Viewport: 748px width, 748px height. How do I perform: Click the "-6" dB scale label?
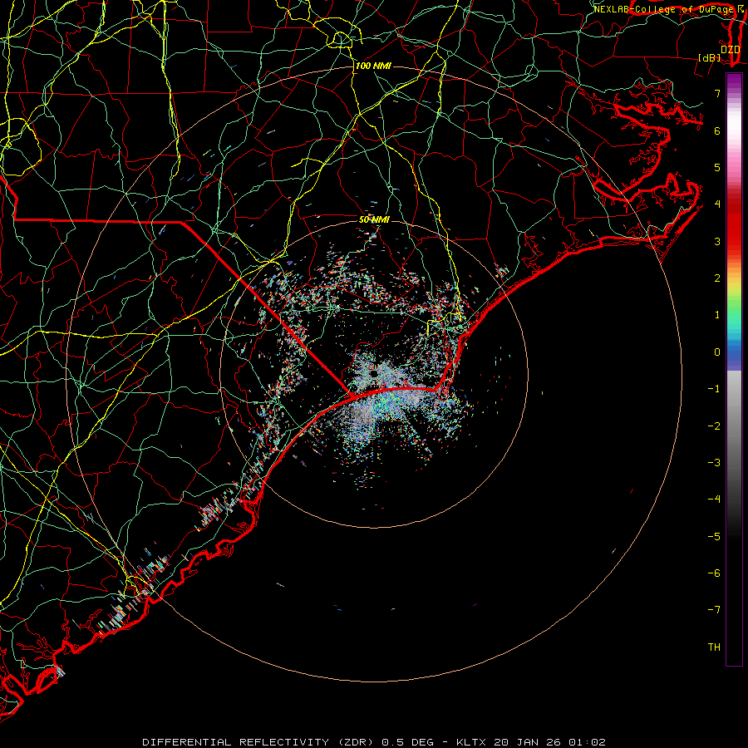[x=714, y=573]
